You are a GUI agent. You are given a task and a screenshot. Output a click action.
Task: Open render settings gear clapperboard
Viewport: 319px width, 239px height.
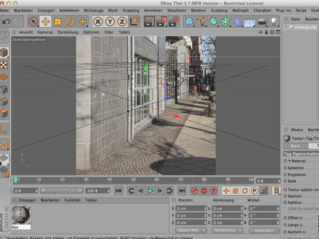click(x=173, y=22)
